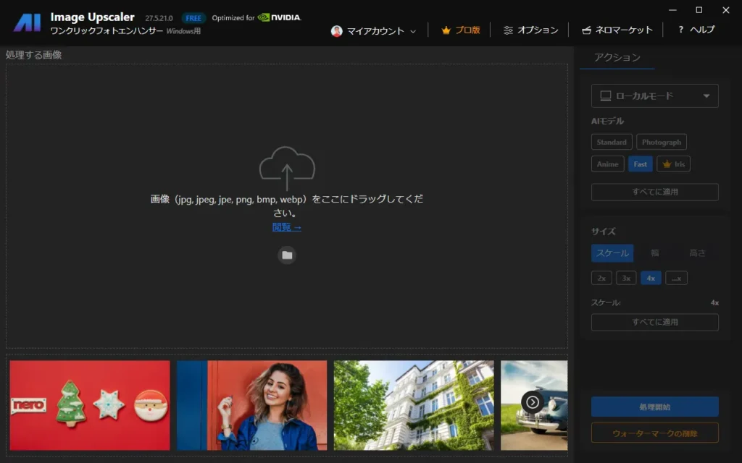
Task: Open オプション settings sliders icon
Action: click(x=508, y=30)
